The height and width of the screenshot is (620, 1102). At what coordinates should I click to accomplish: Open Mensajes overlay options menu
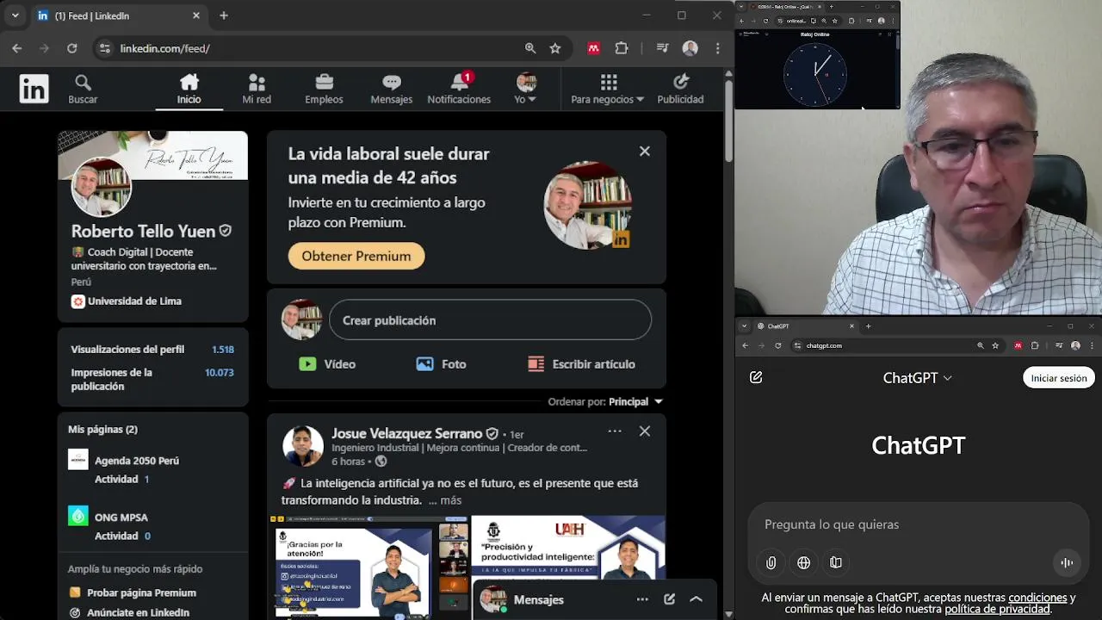tap(642, 599)
